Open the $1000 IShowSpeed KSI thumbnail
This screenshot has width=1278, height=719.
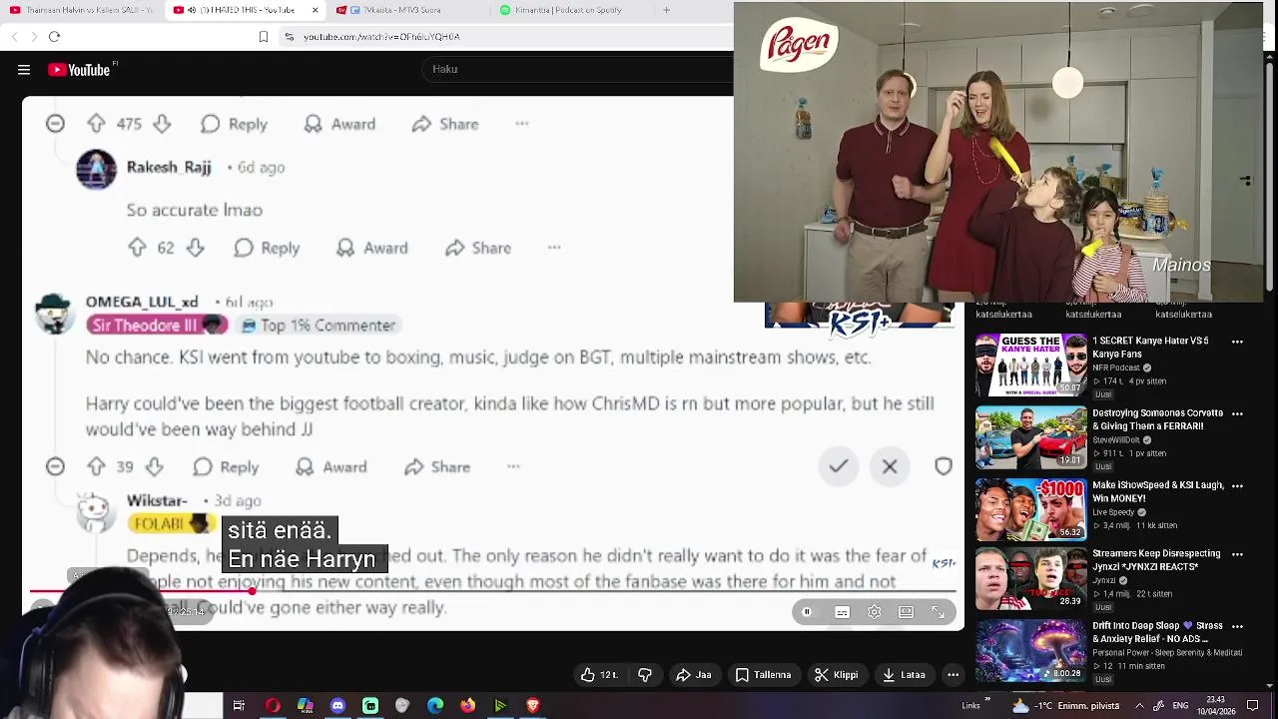(x=1031, y=509)
